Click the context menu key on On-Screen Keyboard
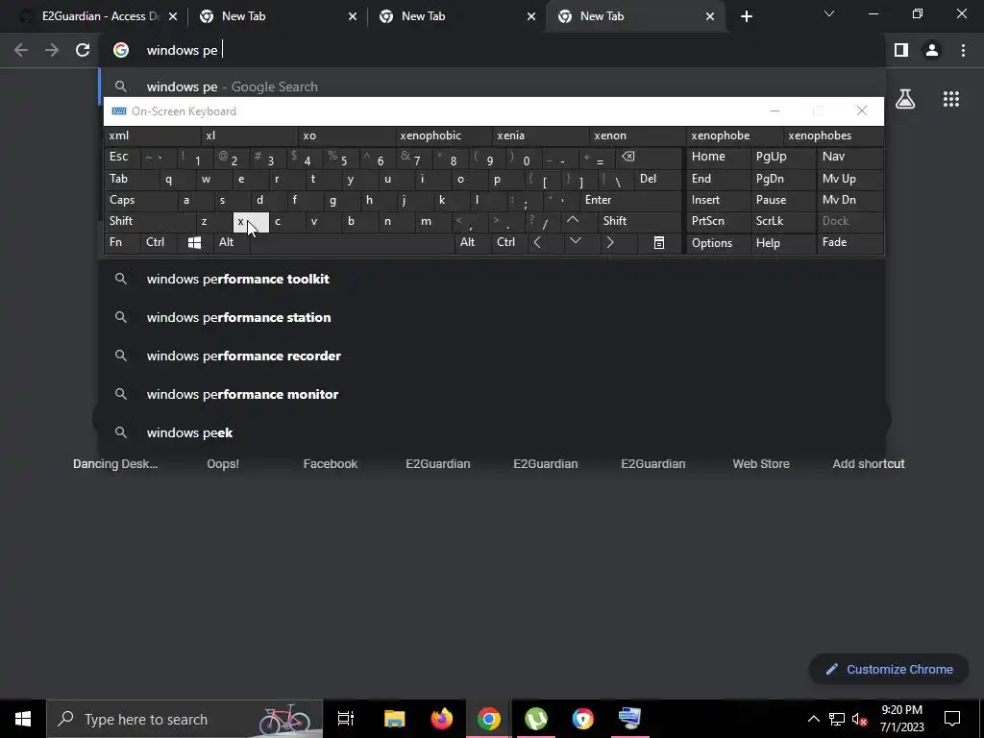Image resolution: width=984 pixels, height=738 pixels. coord(659,242)
